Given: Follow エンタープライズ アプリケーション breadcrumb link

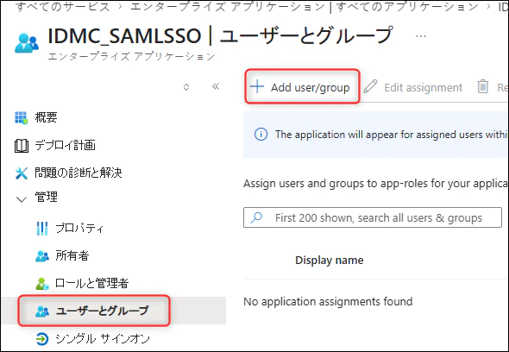Looking at the screenshot, I should (229, 6).
